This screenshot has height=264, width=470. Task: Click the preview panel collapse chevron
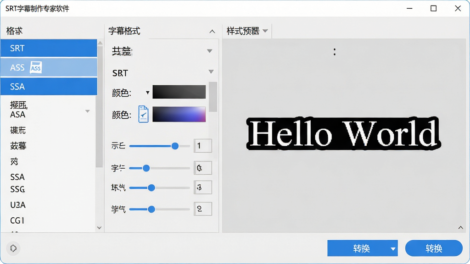461,228
